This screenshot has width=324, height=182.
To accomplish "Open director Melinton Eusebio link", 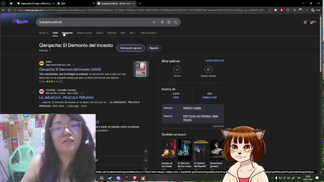I will 192,108.
